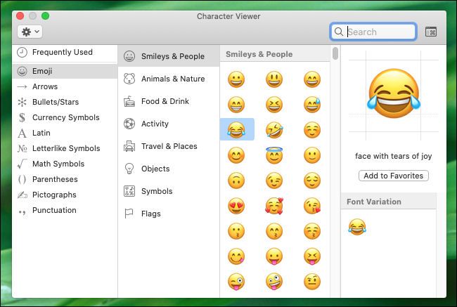Open Animals & Nature subcategory
The image size is (457, 307).
point(169,79)
